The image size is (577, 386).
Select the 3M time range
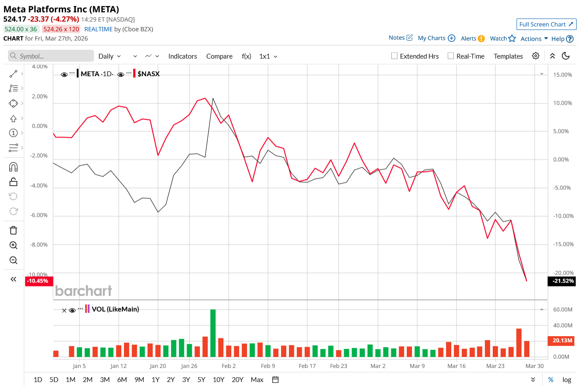[105, 380]
